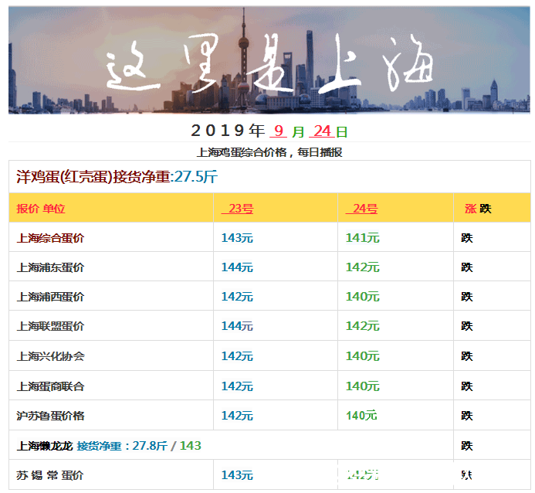
Task: Click the 上海蛋商联合 row label
Action: point(50,386)
